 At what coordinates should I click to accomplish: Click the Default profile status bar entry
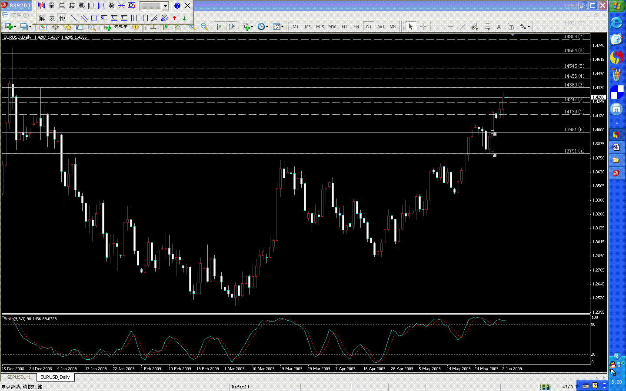point(240,387)
